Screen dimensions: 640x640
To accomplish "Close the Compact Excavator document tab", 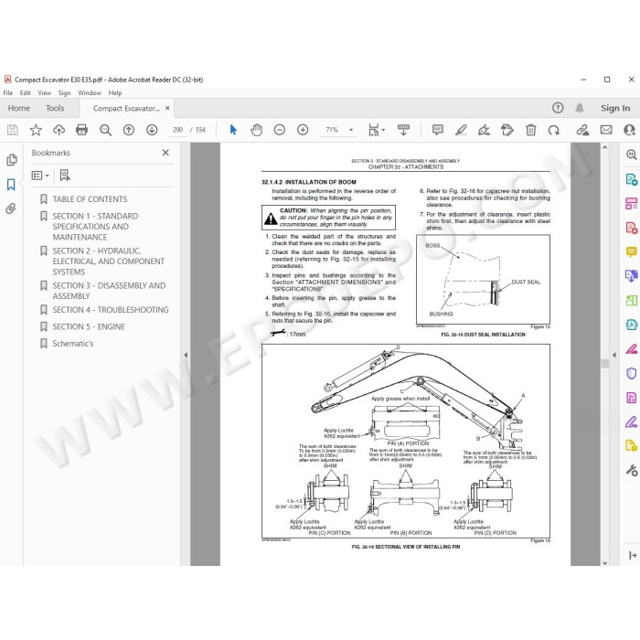I will click(167, 108).
